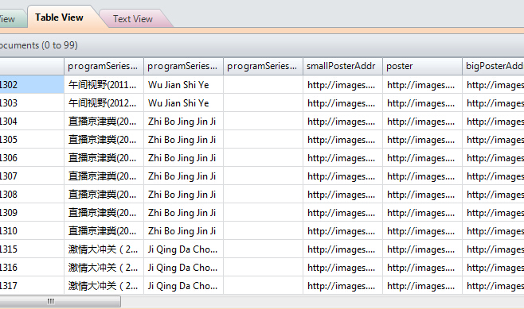Click the third empty programSeries column header
This screenshot has height=309, width=524.
[x=263, y=66]
